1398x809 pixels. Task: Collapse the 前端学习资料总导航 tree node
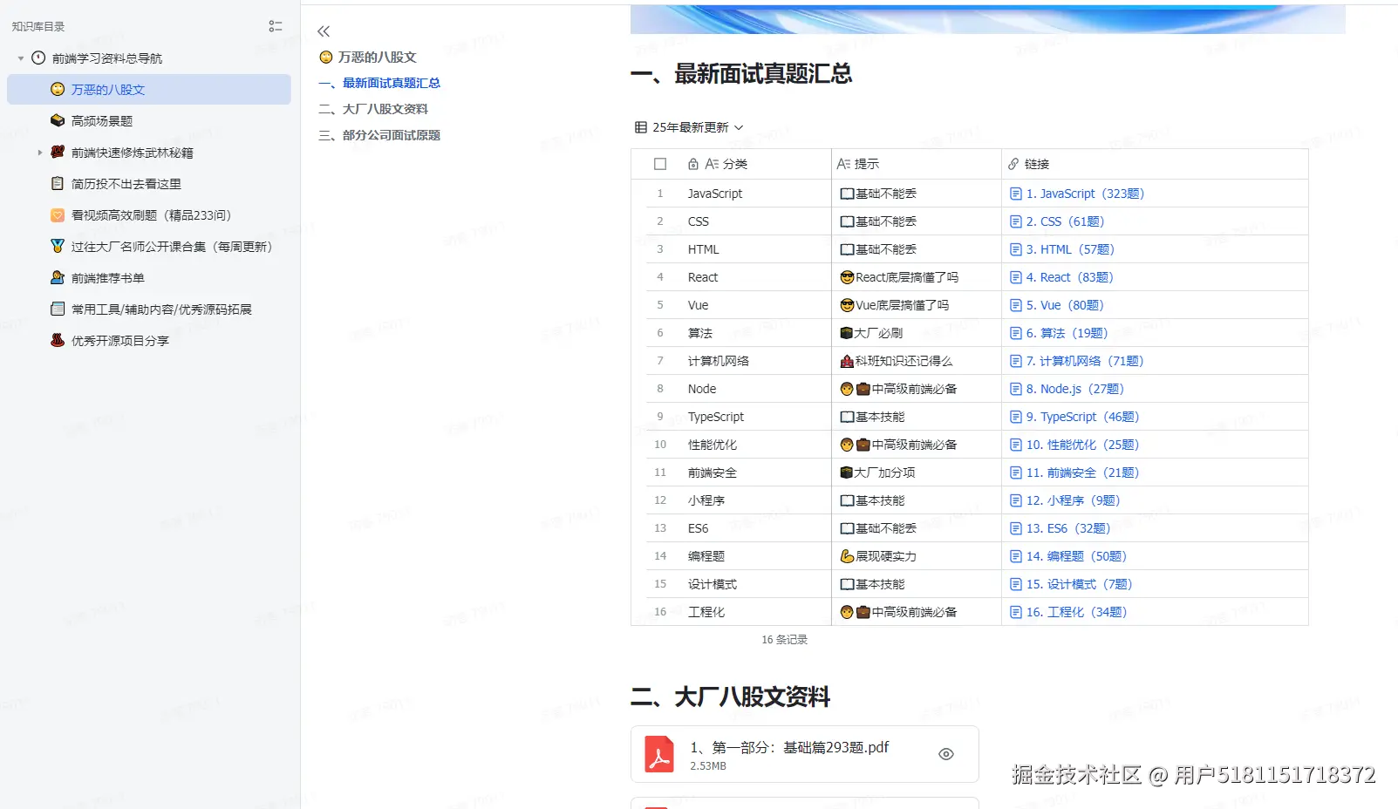coord(19,58)
